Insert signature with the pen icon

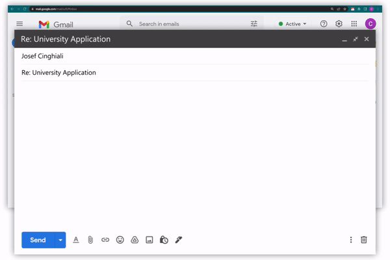tap(179, 240)
